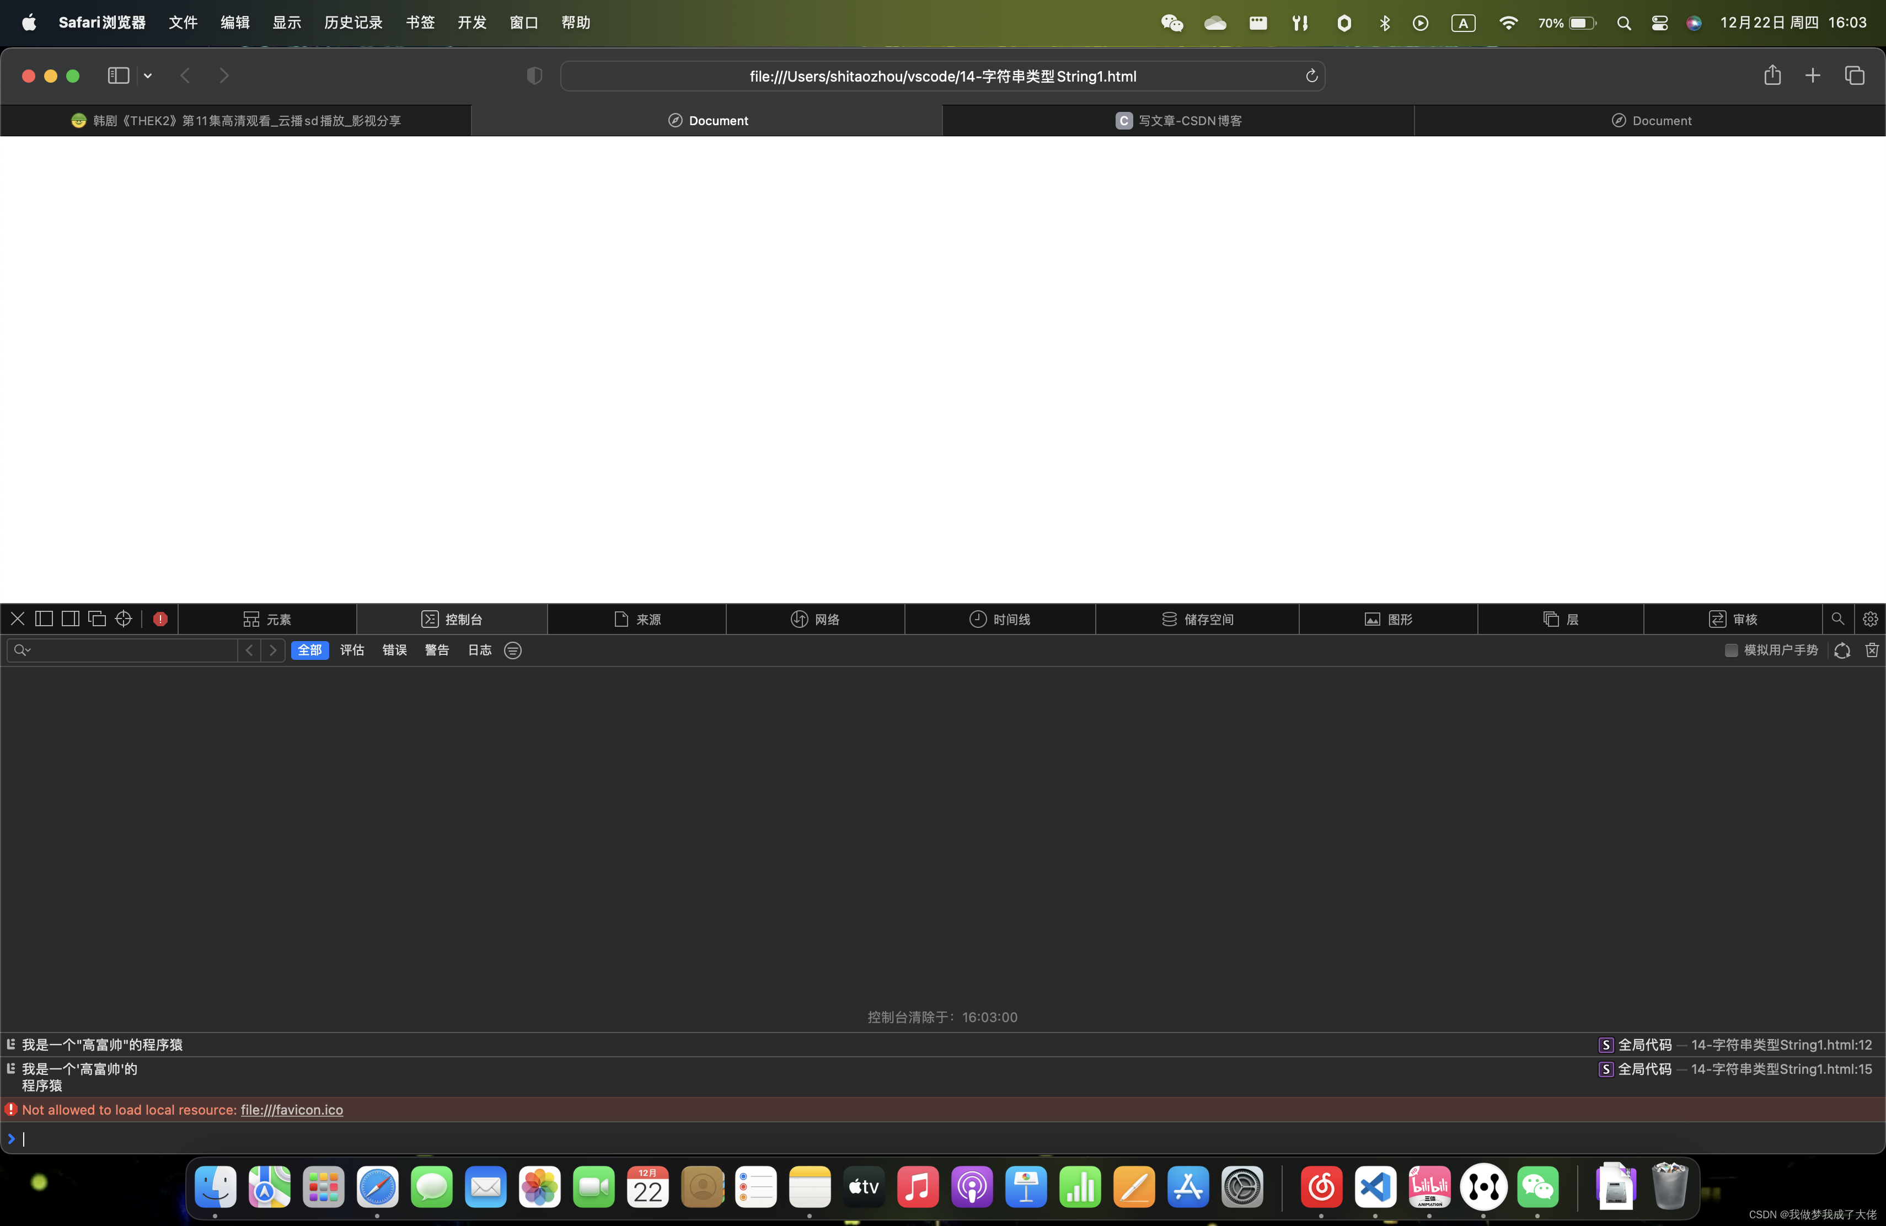Screen dimensions: 1886x1226
Task: Open the 网络 (Network) tab
Action: (x=816, y=619)
